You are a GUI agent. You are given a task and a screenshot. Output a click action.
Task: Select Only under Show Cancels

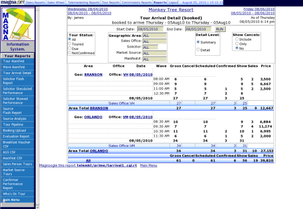[x=237, y=44]
